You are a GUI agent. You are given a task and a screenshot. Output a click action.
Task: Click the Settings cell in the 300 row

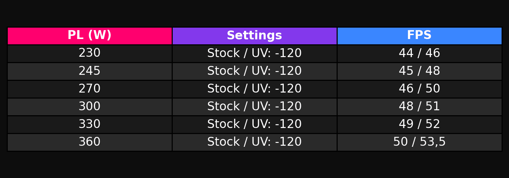pyautogui.click(x=254, y=106)
